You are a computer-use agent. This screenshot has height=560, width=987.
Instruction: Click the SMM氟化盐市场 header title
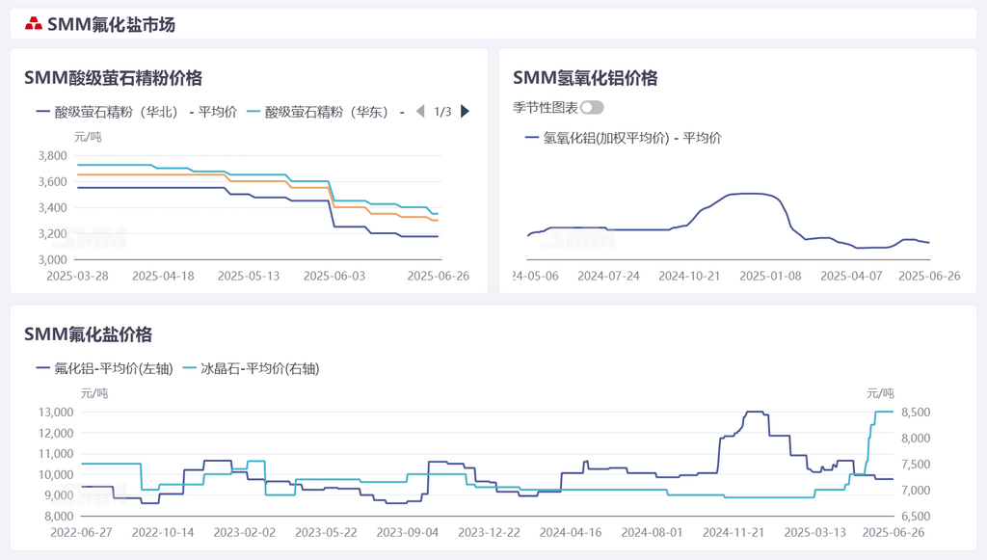(112, 24)
